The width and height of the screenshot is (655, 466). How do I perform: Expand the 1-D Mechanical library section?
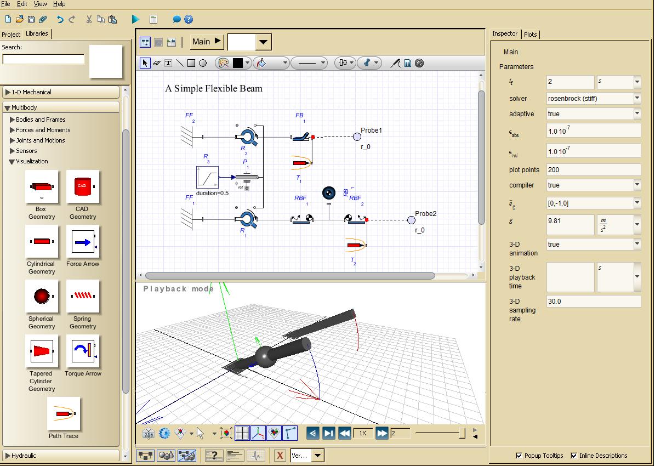pos(8,92)
